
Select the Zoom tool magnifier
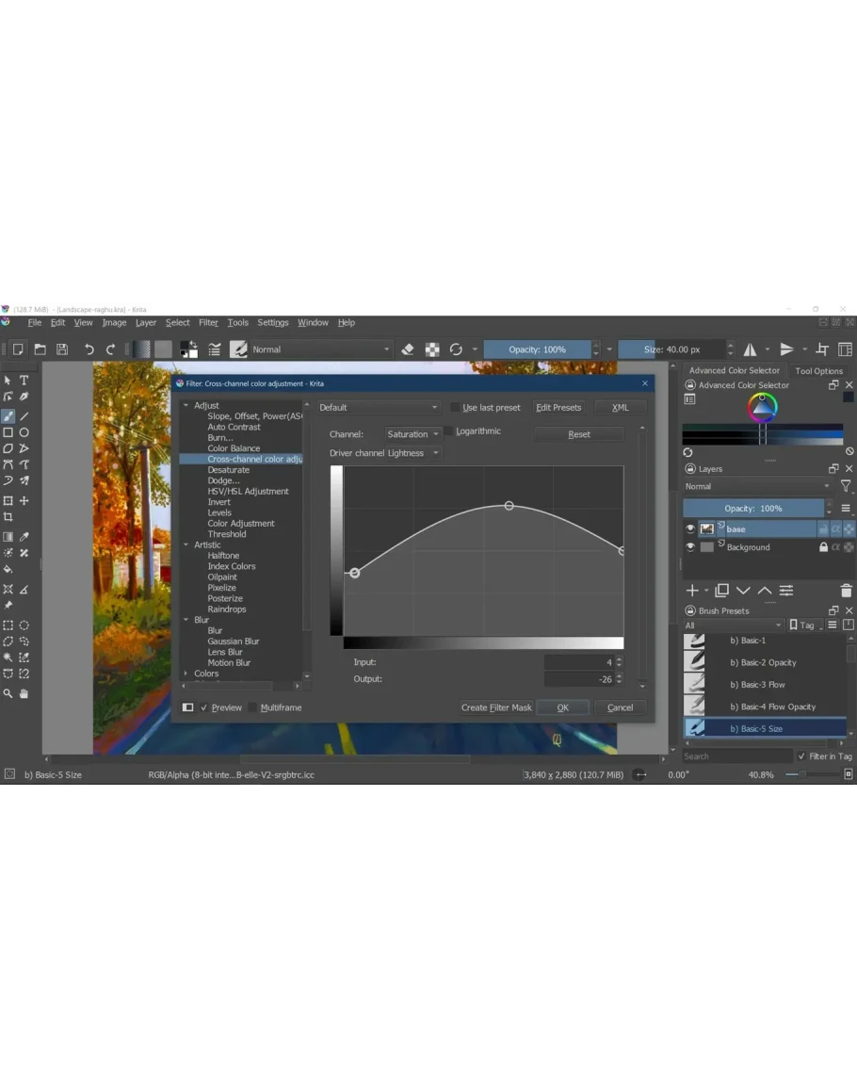click(8, 693)
